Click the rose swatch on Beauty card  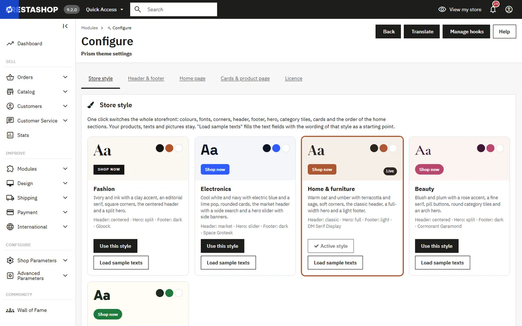pos(490,148)
